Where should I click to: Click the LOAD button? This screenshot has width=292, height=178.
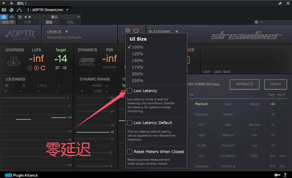point(218,72)
